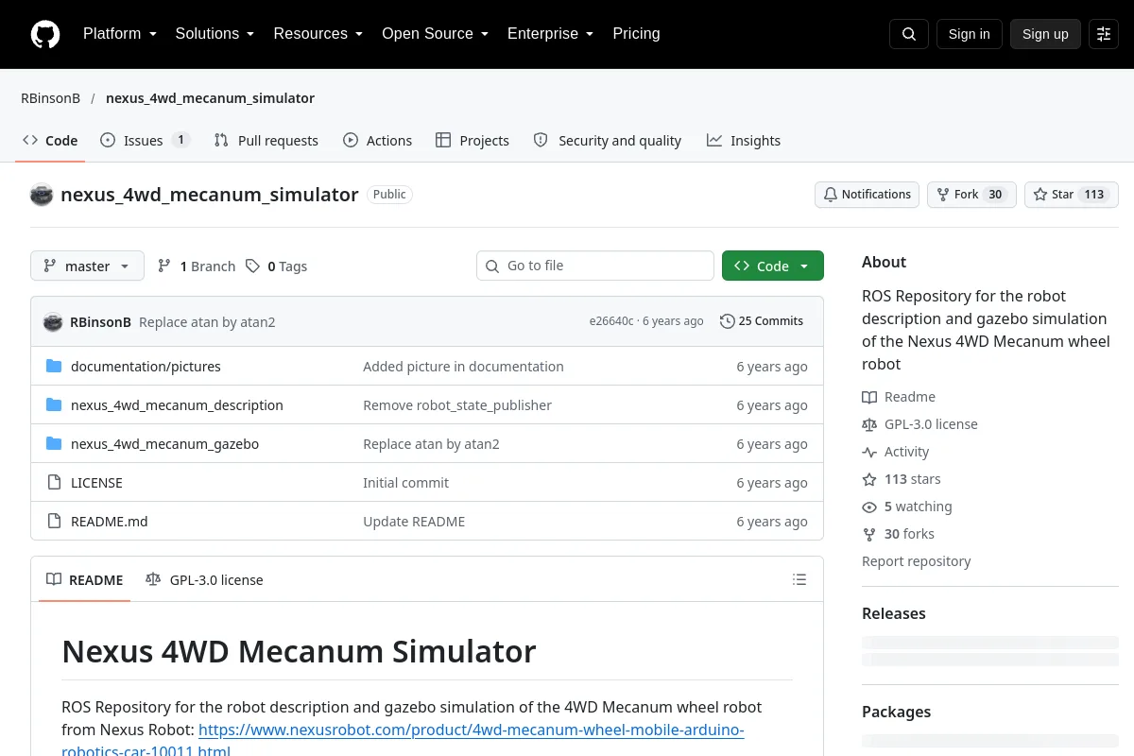The height and width of the screenshot is (756, 1134).
Task: Open the LICENSE file
Action: click(x=96, y=483)
